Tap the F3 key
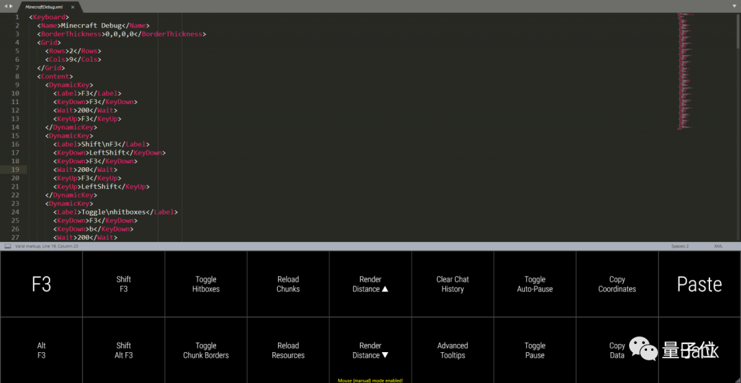 click(41, 284)
